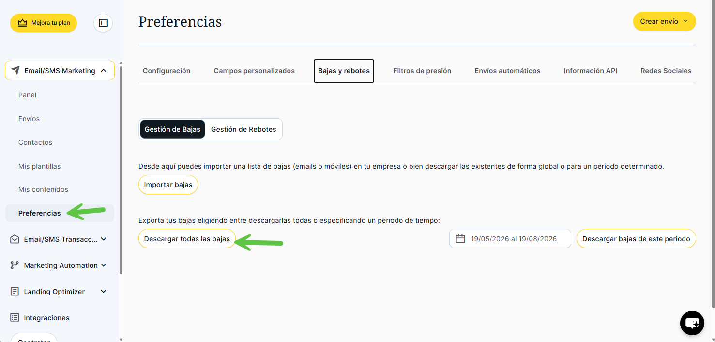Click the Integraciones list icon
The height and width of the screenshot is (342, 715).
pos(15,318)
